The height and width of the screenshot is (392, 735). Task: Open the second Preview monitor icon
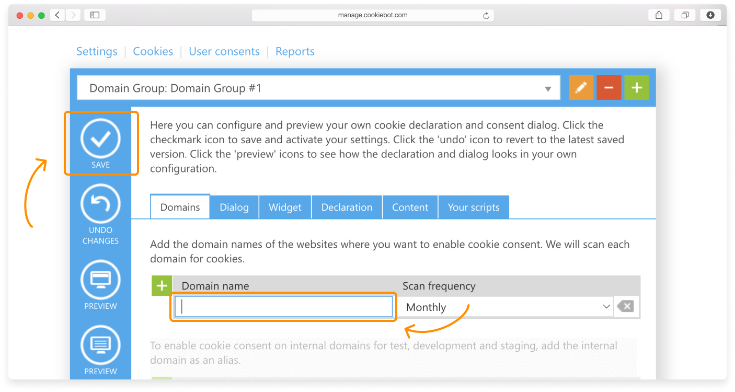tap(100, 345)
